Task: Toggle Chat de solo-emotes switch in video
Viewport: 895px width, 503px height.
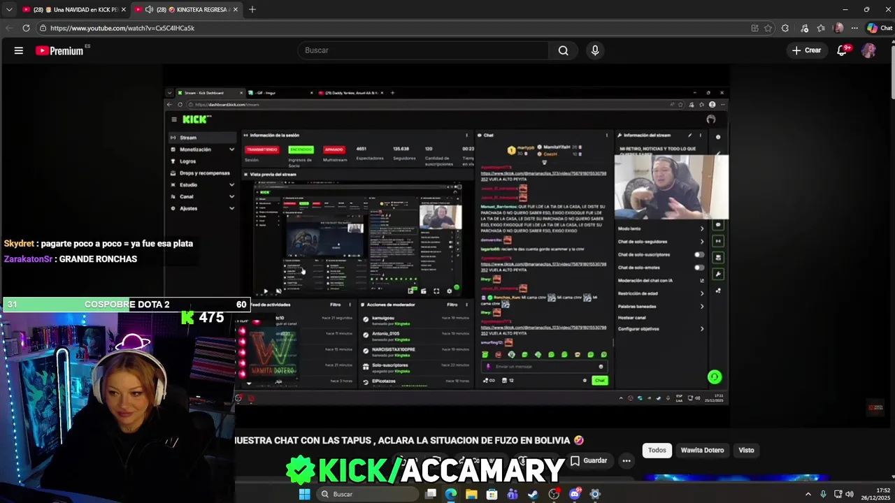Action: pos(699,268)
